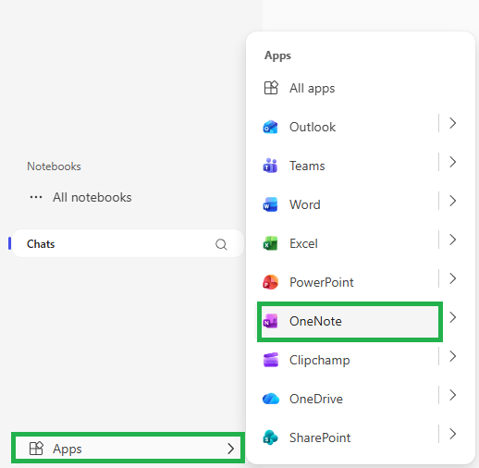Launch Teams from its icon

click(270, 166)
